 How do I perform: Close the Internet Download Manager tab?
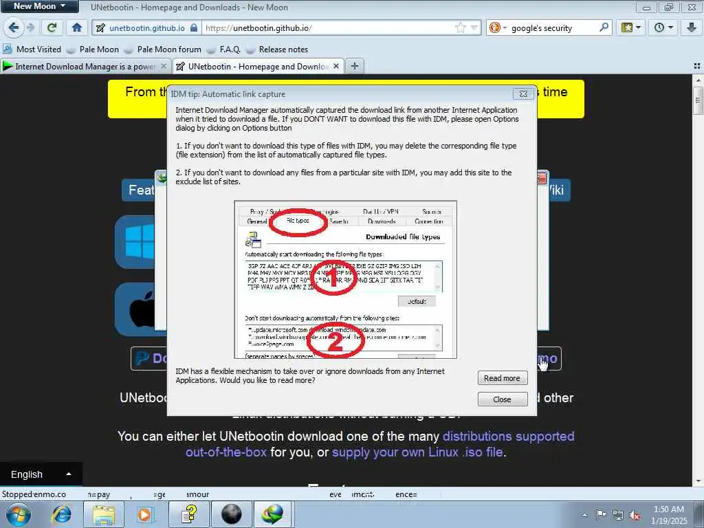click(164, 67)
